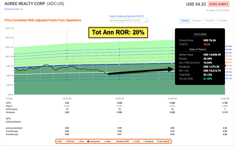234x146 pixels.
Task: Open the External Links link
Action: pos(12,9)
